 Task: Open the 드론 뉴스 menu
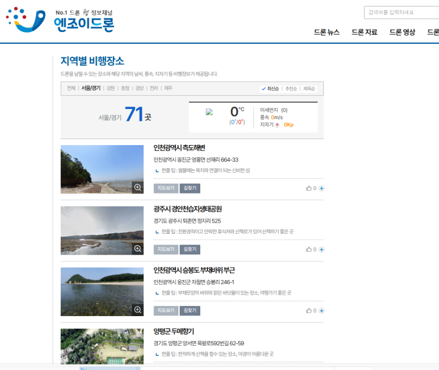(327, 32)
